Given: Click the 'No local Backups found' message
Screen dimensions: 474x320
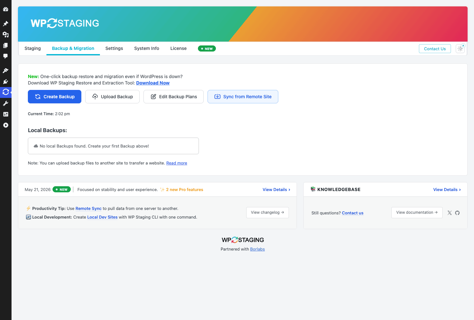Looking at the screenshot, I should click(94, 146).
